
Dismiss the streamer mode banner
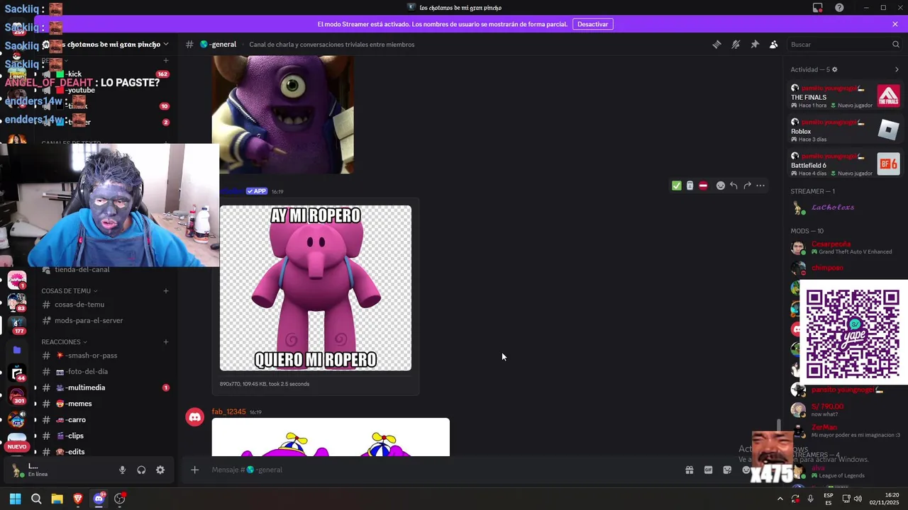(x=895, y=24)
